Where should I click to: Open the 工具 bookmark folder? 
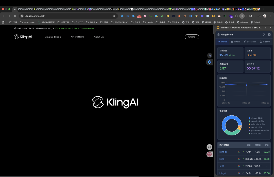point(13,22)
